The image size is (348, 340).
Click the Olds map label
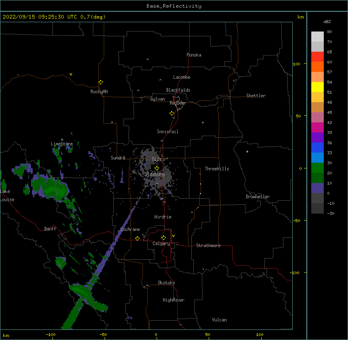coord(157,159)
